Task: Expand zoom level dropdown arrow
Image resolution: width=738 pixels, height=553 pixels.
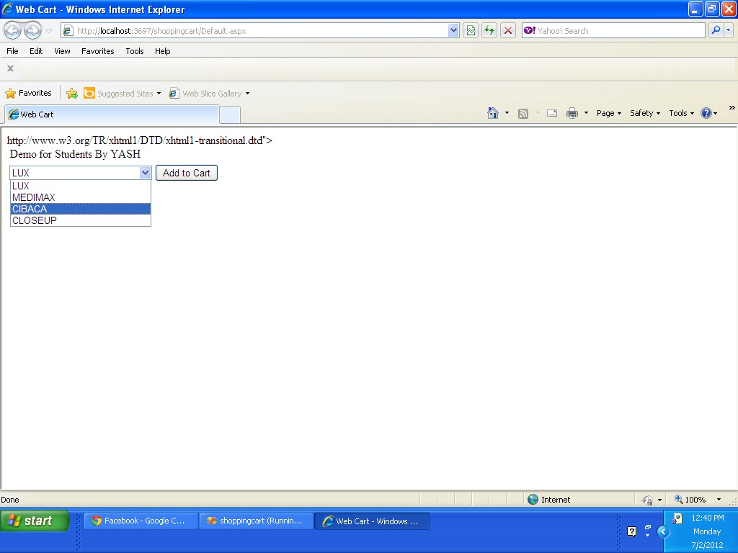Action: point(719,500)
